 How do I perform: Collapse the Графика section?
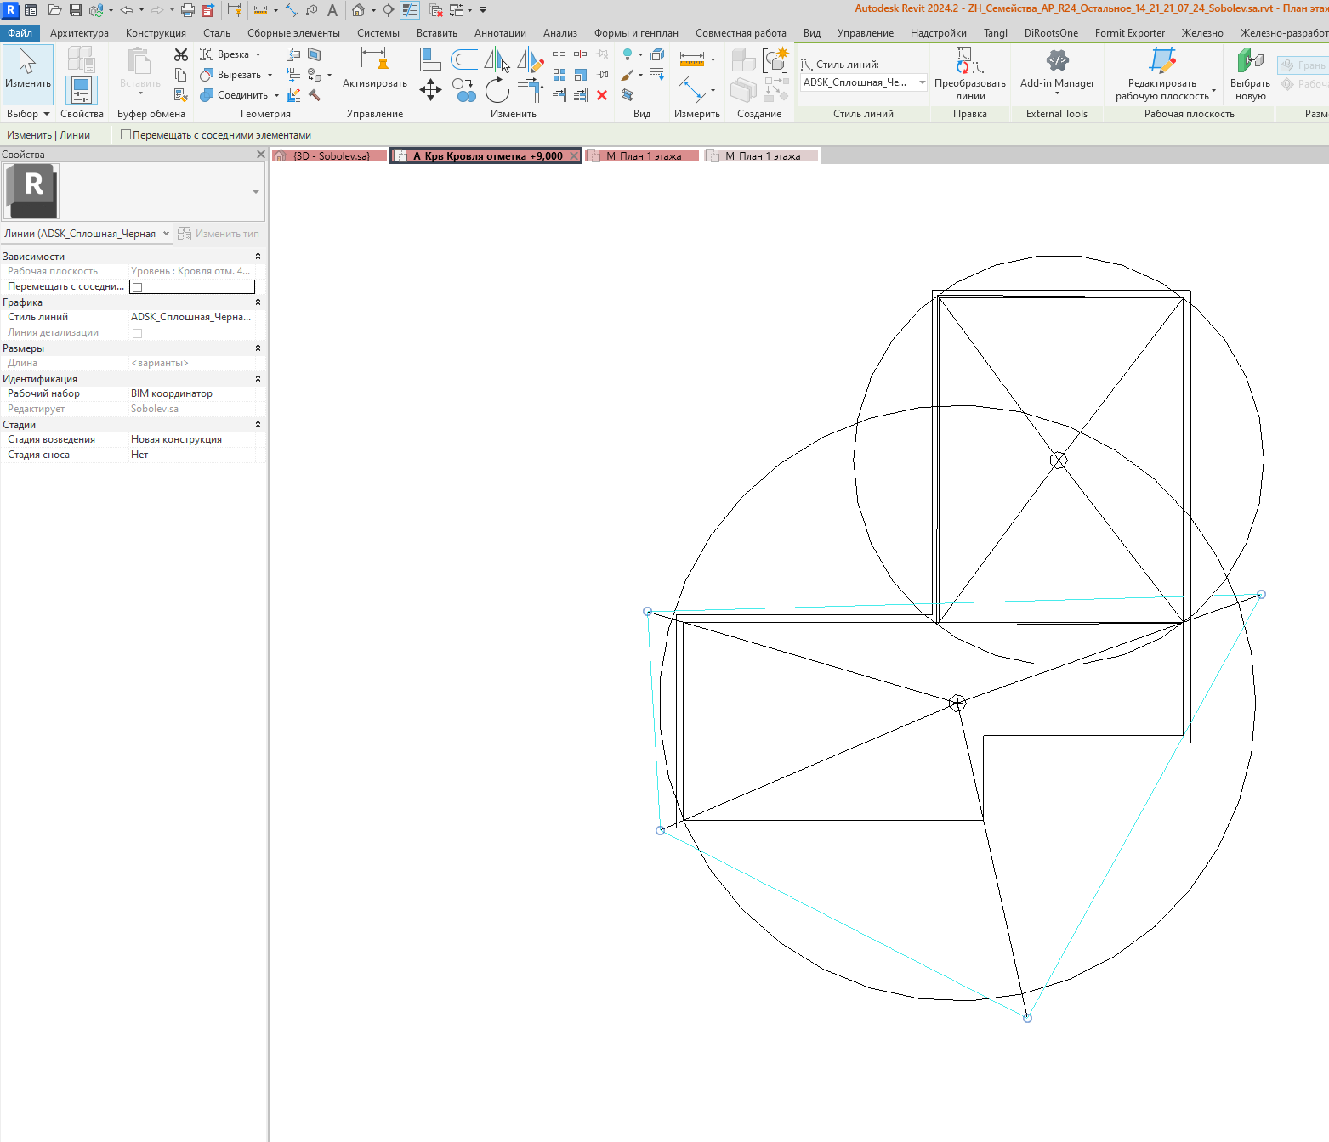(x=258, y=302)
